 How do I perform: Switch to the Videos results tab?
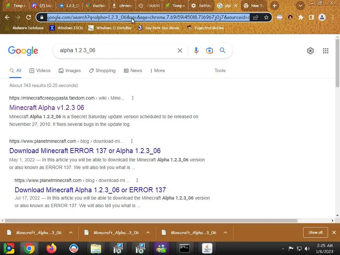40,70
